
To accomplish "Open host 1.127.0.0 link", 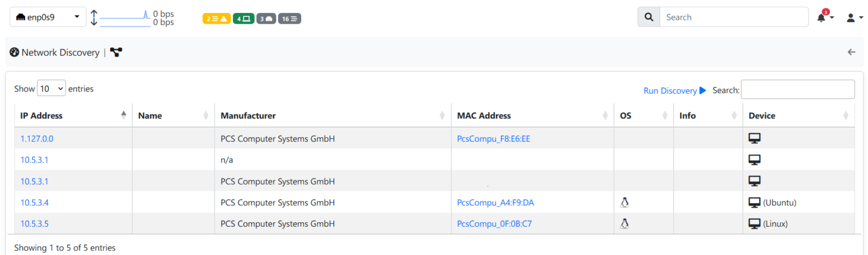I will 37,138.
